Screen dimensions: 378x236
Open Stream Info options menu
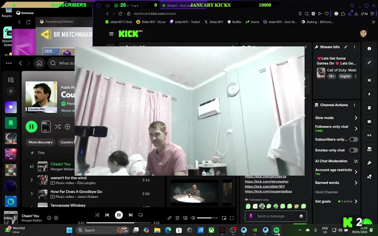(354, 47)
